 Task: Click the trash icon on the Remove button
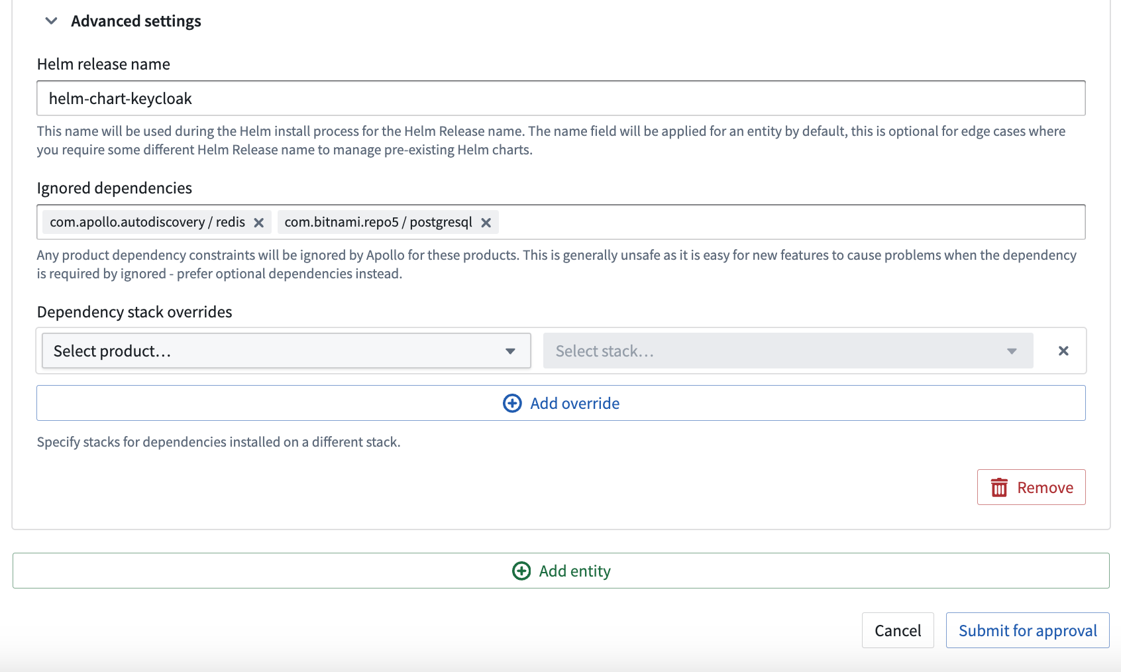click(x=999, y=487)
